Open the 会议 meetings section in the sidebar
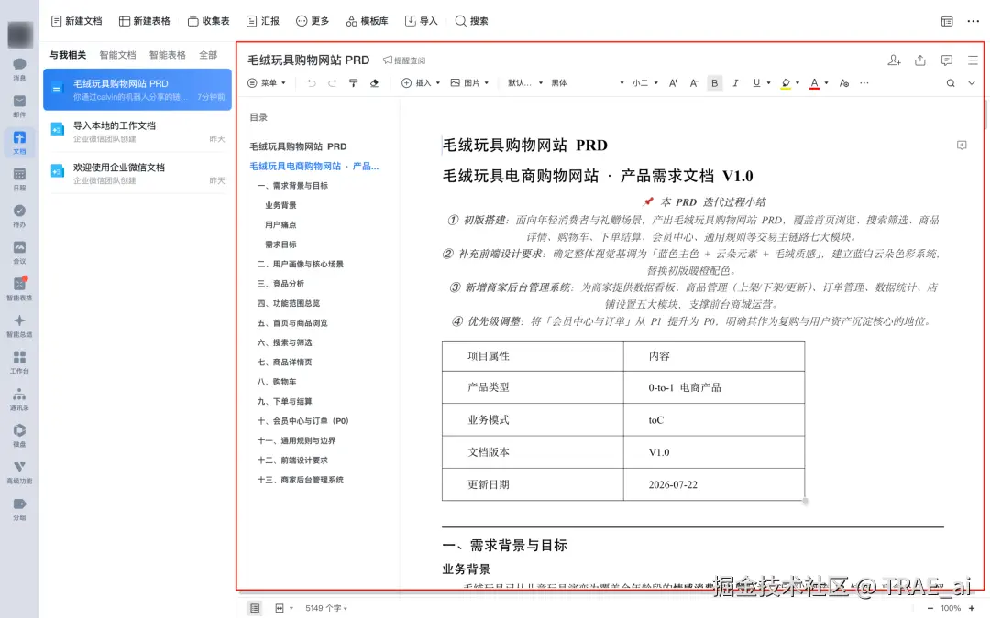This screenshot has height=618, width=990. click(19, 253)
